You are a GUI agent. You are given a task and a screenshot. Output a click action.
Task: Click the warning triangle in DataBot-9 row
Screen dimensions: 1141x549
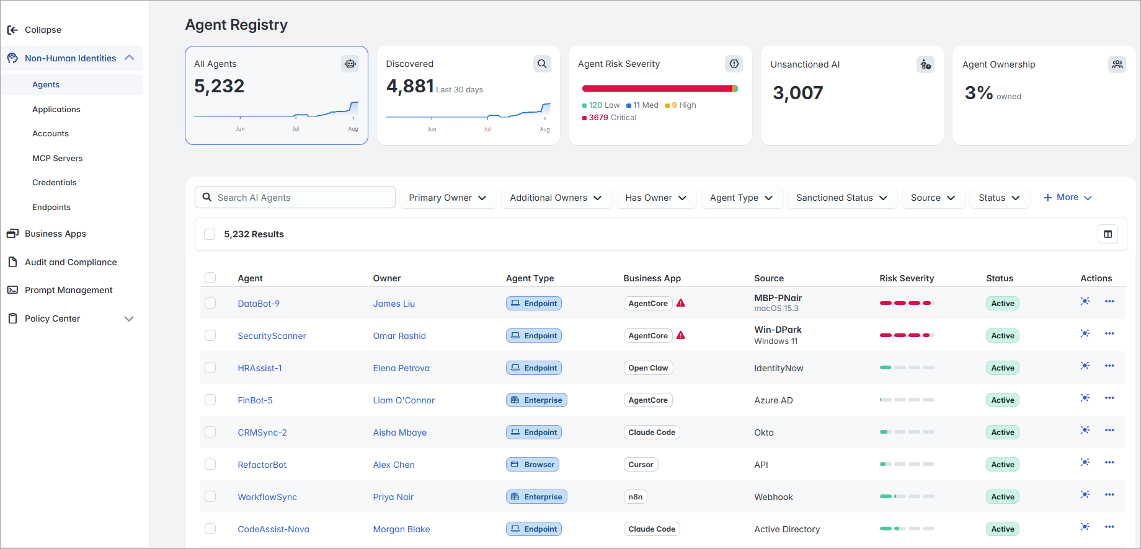pos(681,303)
